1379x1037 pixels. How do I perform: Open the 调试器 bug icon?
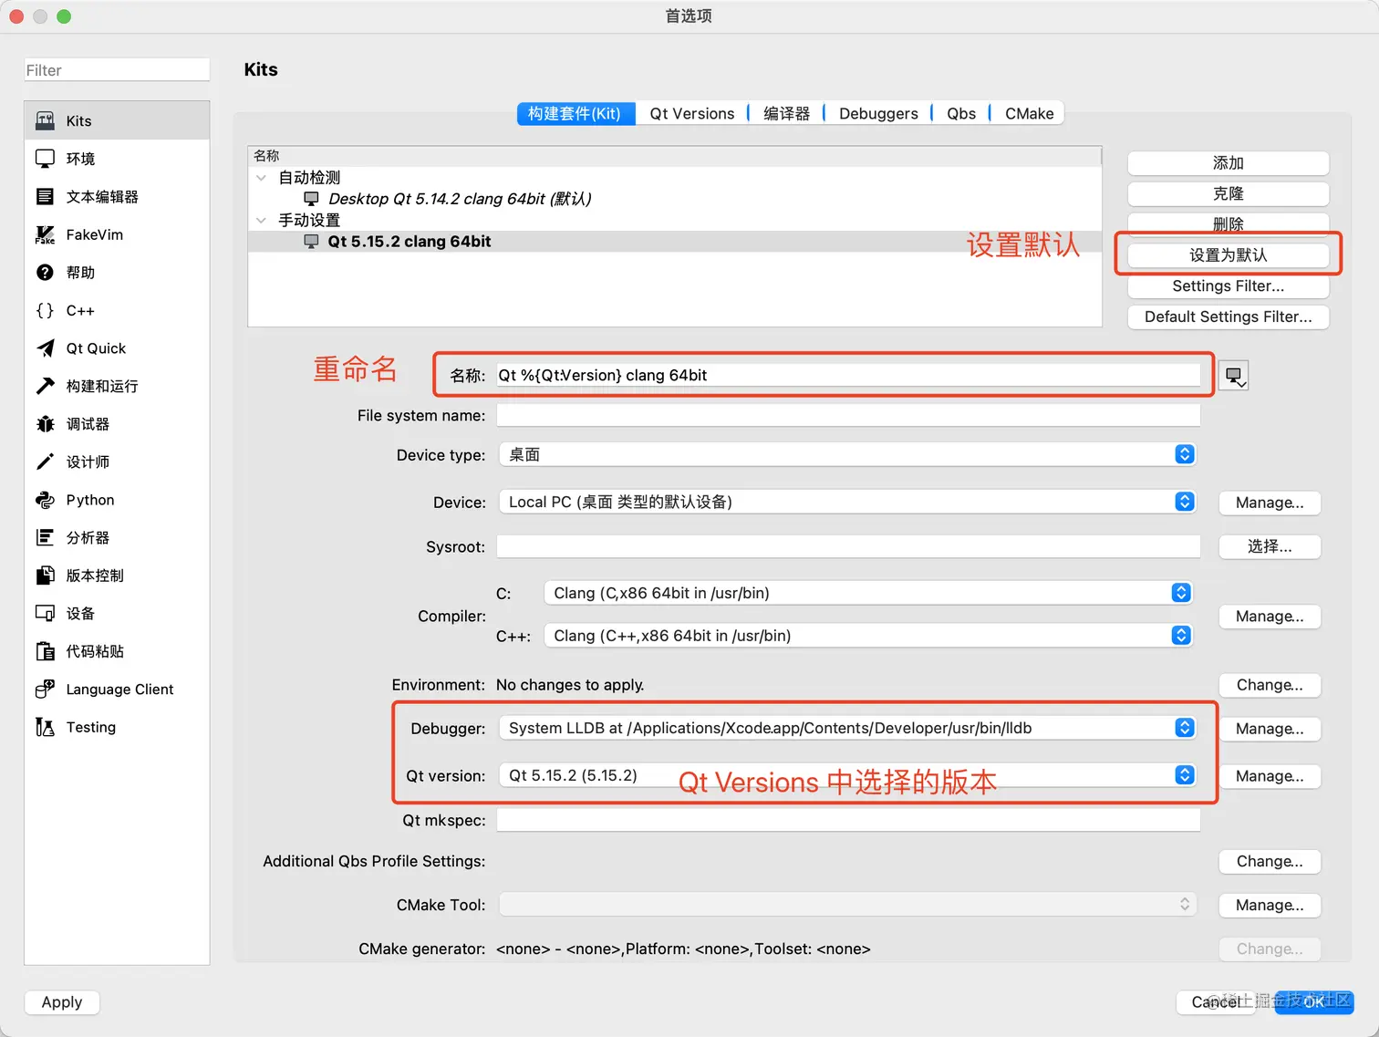pos(45,424)
